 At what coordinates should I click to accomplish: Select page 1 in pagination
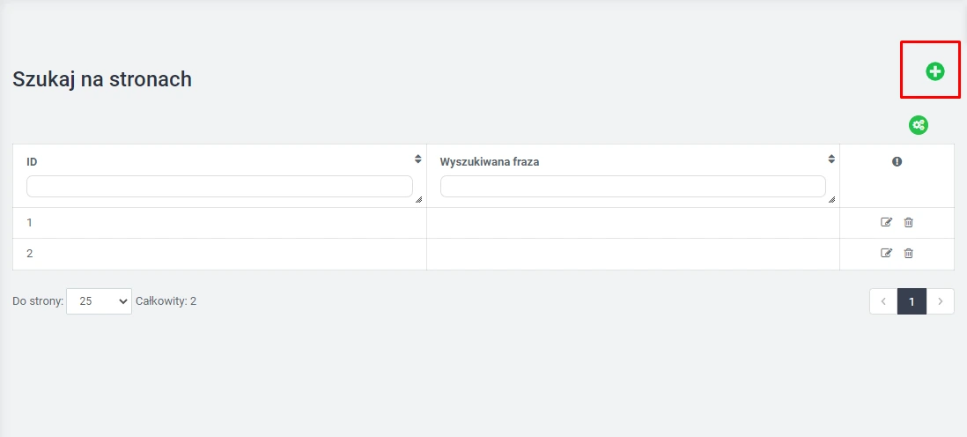pos(912,301)
